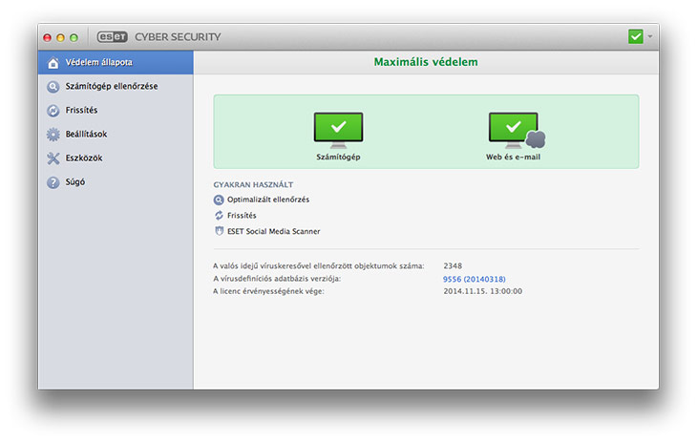Start Frissítés from the frequently used list
Image resolution: width=697 pixels, height=442 pixels.
[242, 216]
